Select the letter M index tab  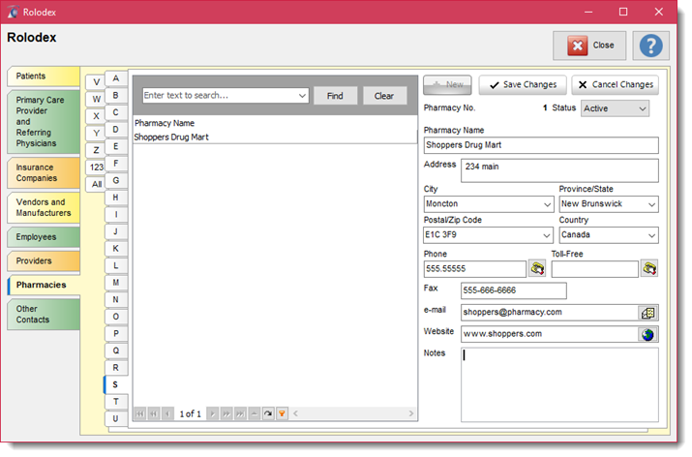115,283
